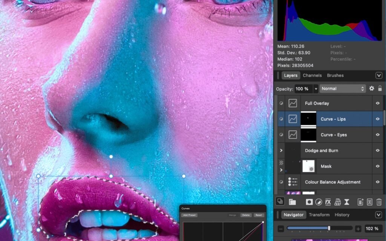Open layer blend options gear icon
Screen dimensions: 386x241
[371, 88]
